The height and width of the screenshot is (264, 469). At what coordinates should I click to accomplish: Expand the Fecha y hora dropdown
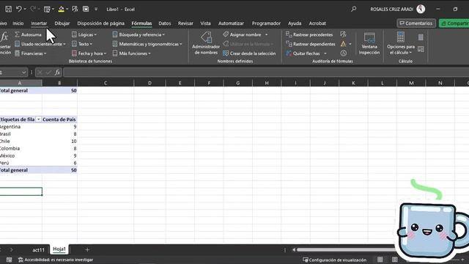[89, 54]
